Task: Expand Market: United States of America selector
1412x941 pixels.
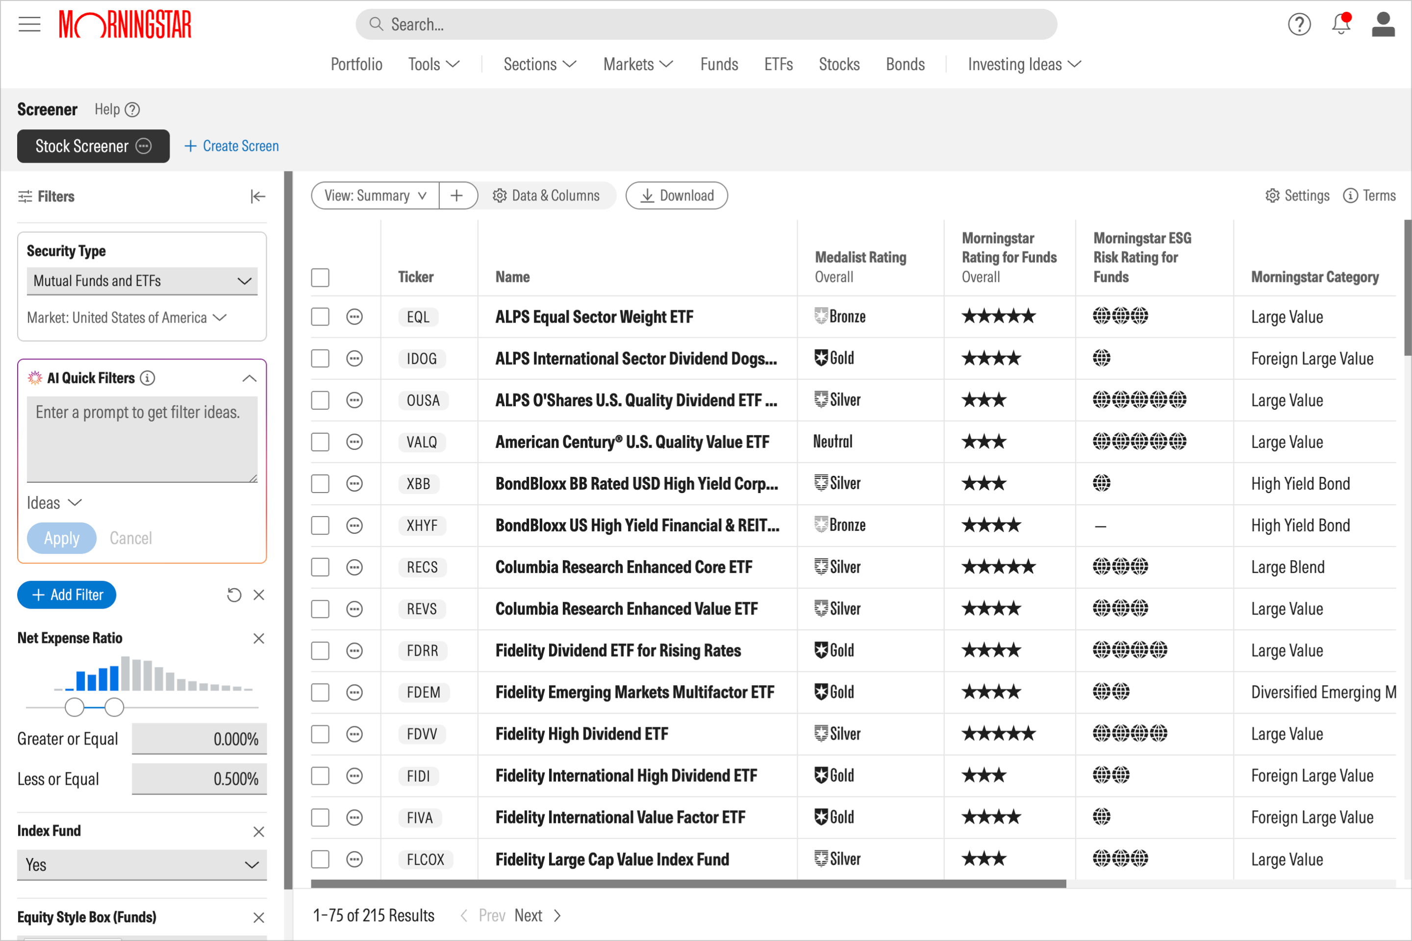Action: [x=126, y=318]
